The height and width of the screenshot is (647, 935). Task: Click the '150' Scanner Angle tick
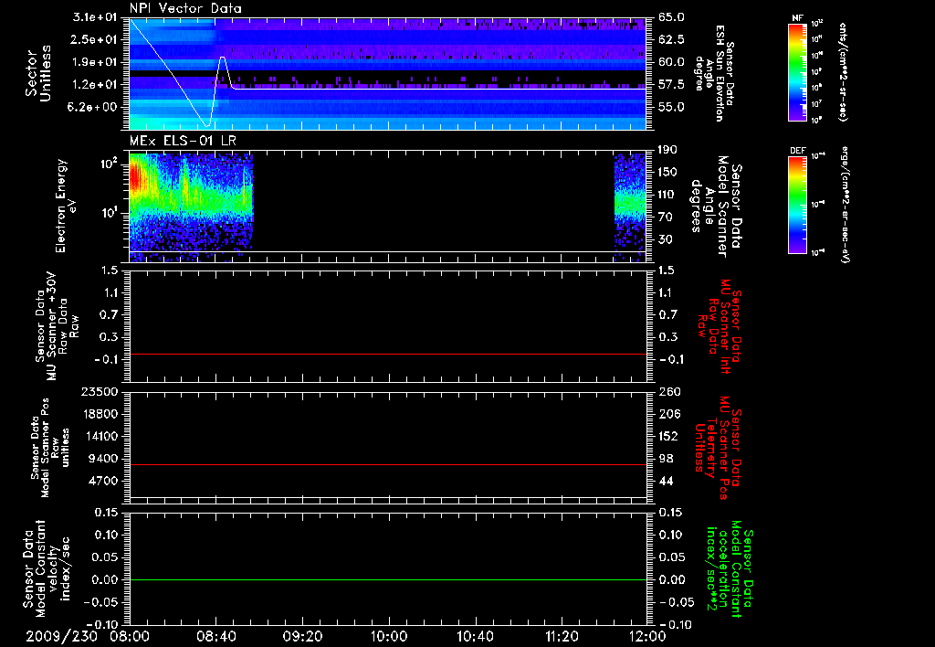click(x=667, y=173)
